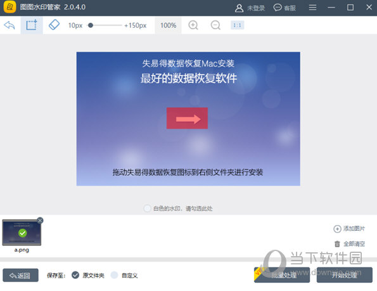Click the Return button at bottom left
Screen dimensions: 377x291
click(x=21, y=275)
